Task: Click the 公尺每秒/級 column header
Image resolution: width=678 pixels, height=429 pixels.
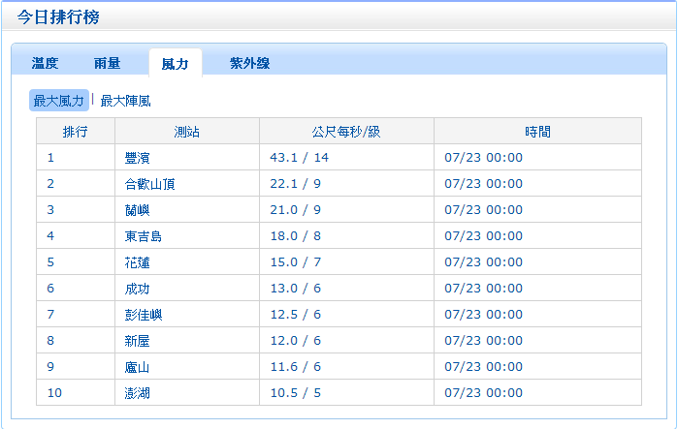Action: tap(346, 132)
